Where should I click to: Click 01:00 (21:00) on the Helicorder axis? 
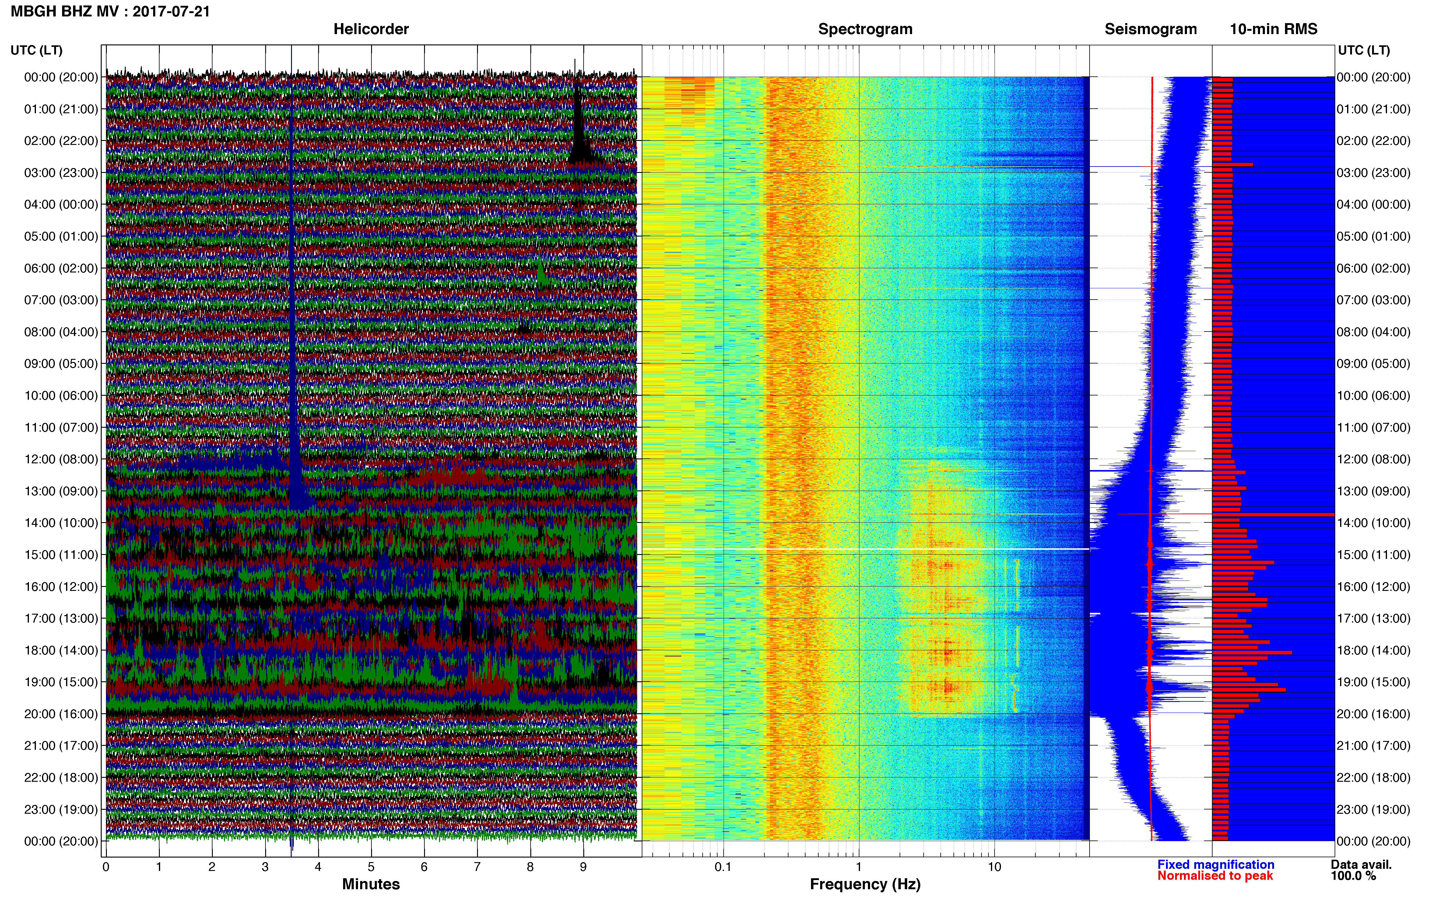[61, 109]
